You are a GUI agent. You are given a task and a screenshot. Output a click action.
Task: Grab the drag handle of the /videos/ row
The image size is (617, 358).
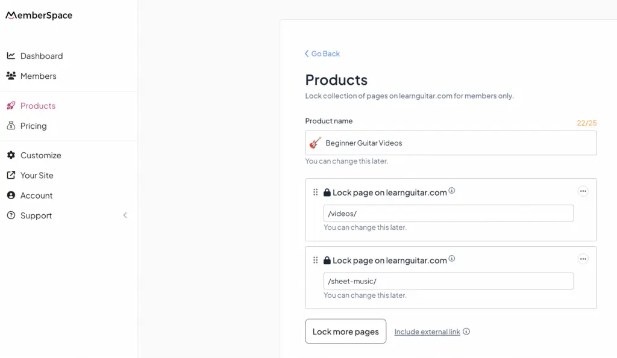point(315,193)
